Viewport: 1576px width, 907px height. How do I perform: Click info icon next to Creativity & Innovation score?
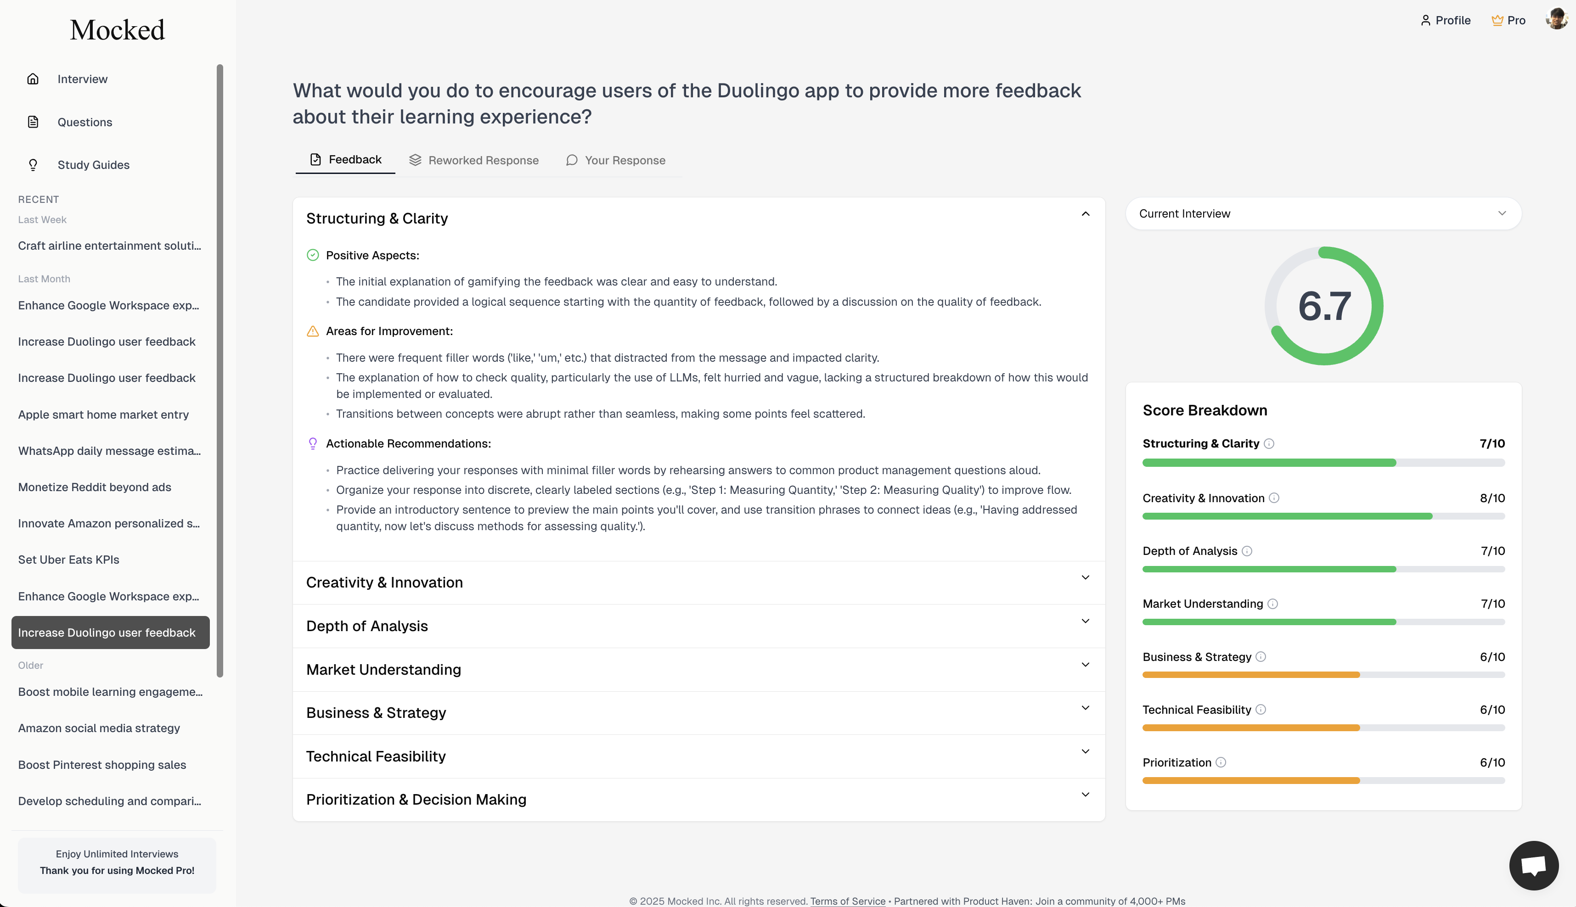[1274, 498]
